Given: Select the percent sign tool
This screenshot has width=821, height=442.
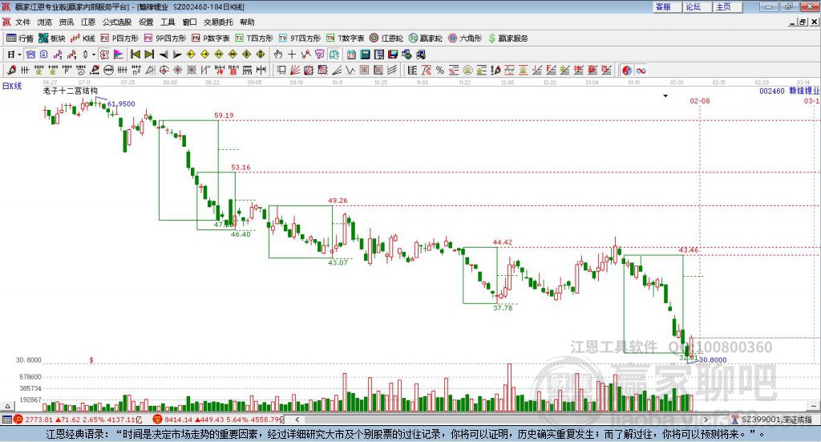Looking at the screenshot, I should [440, 70].
